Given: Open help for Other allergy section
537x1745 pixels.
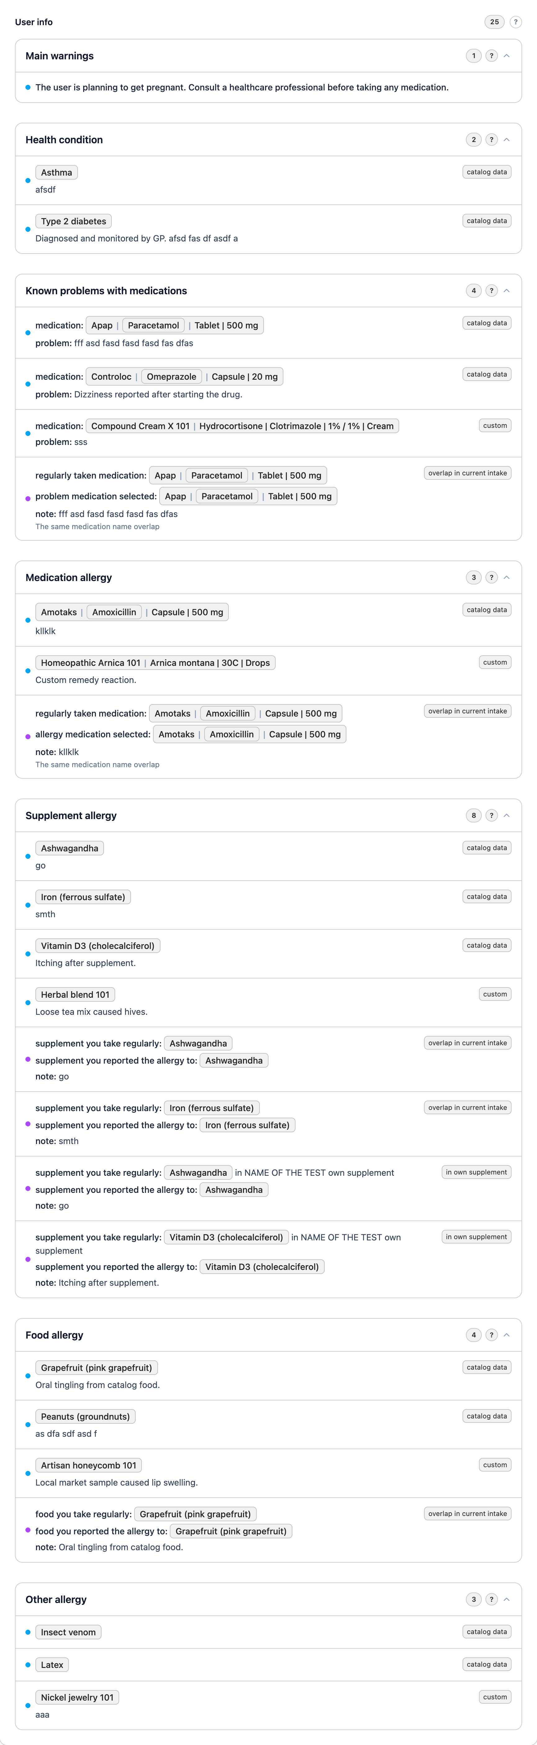Looking at the screenshot, I should point(492,1599).
